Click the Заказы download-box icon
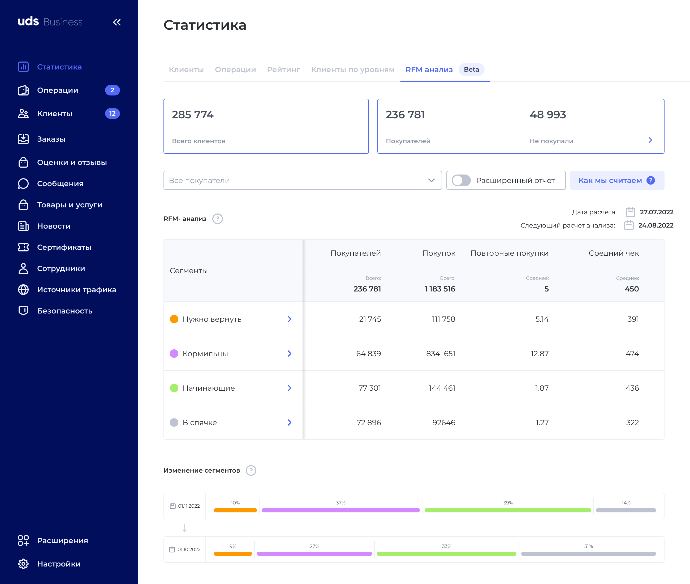690x584 pixels. pos(23,139)
